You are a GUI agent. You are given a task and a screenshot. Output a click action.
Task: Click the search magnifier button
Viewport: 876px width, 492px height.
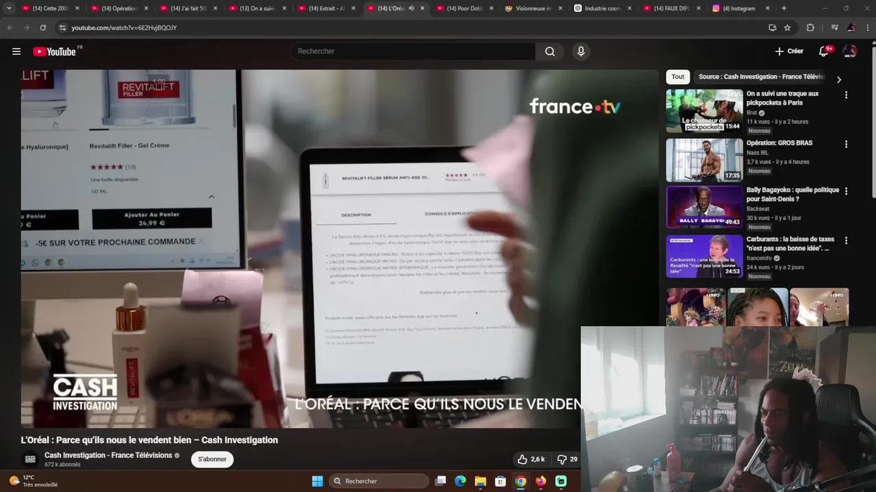550,51
